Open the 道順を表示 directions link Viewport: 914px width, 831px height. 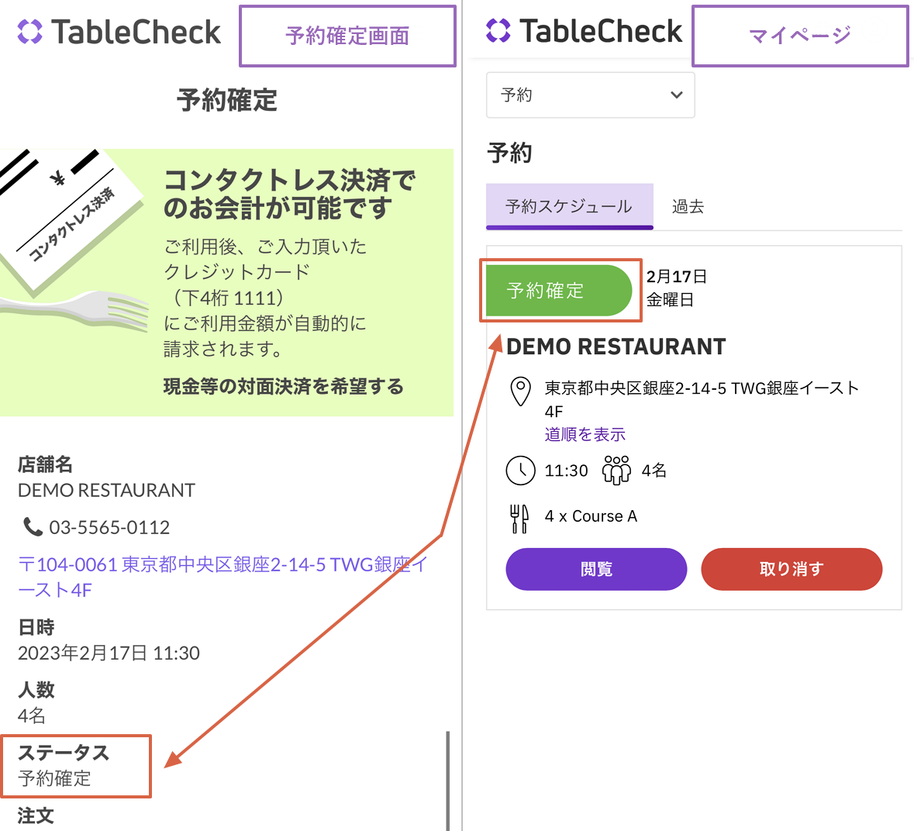585,434
